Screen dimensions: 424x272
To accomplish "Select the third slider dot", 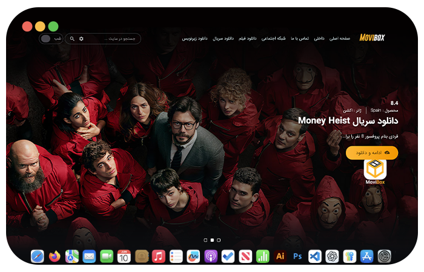I will point(219,240).
